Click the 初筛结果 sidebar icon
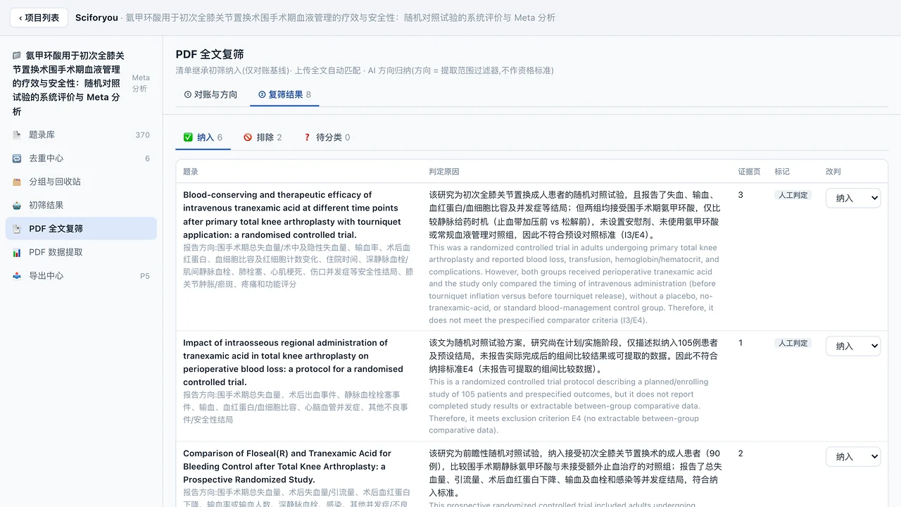 [x=17, y=205]
